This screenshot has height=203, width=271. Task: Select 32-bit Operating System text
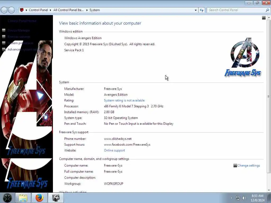pos(121,118)
